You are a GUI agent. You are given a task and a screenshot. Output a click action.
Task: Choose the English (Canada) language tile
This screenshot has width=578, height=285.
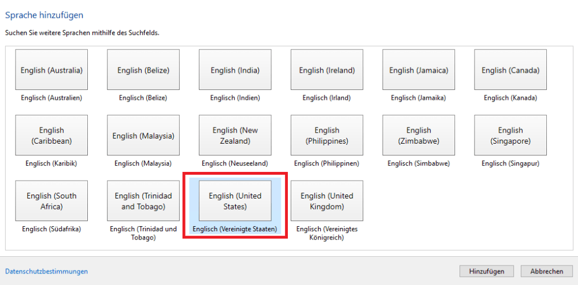tap(510, 70)
